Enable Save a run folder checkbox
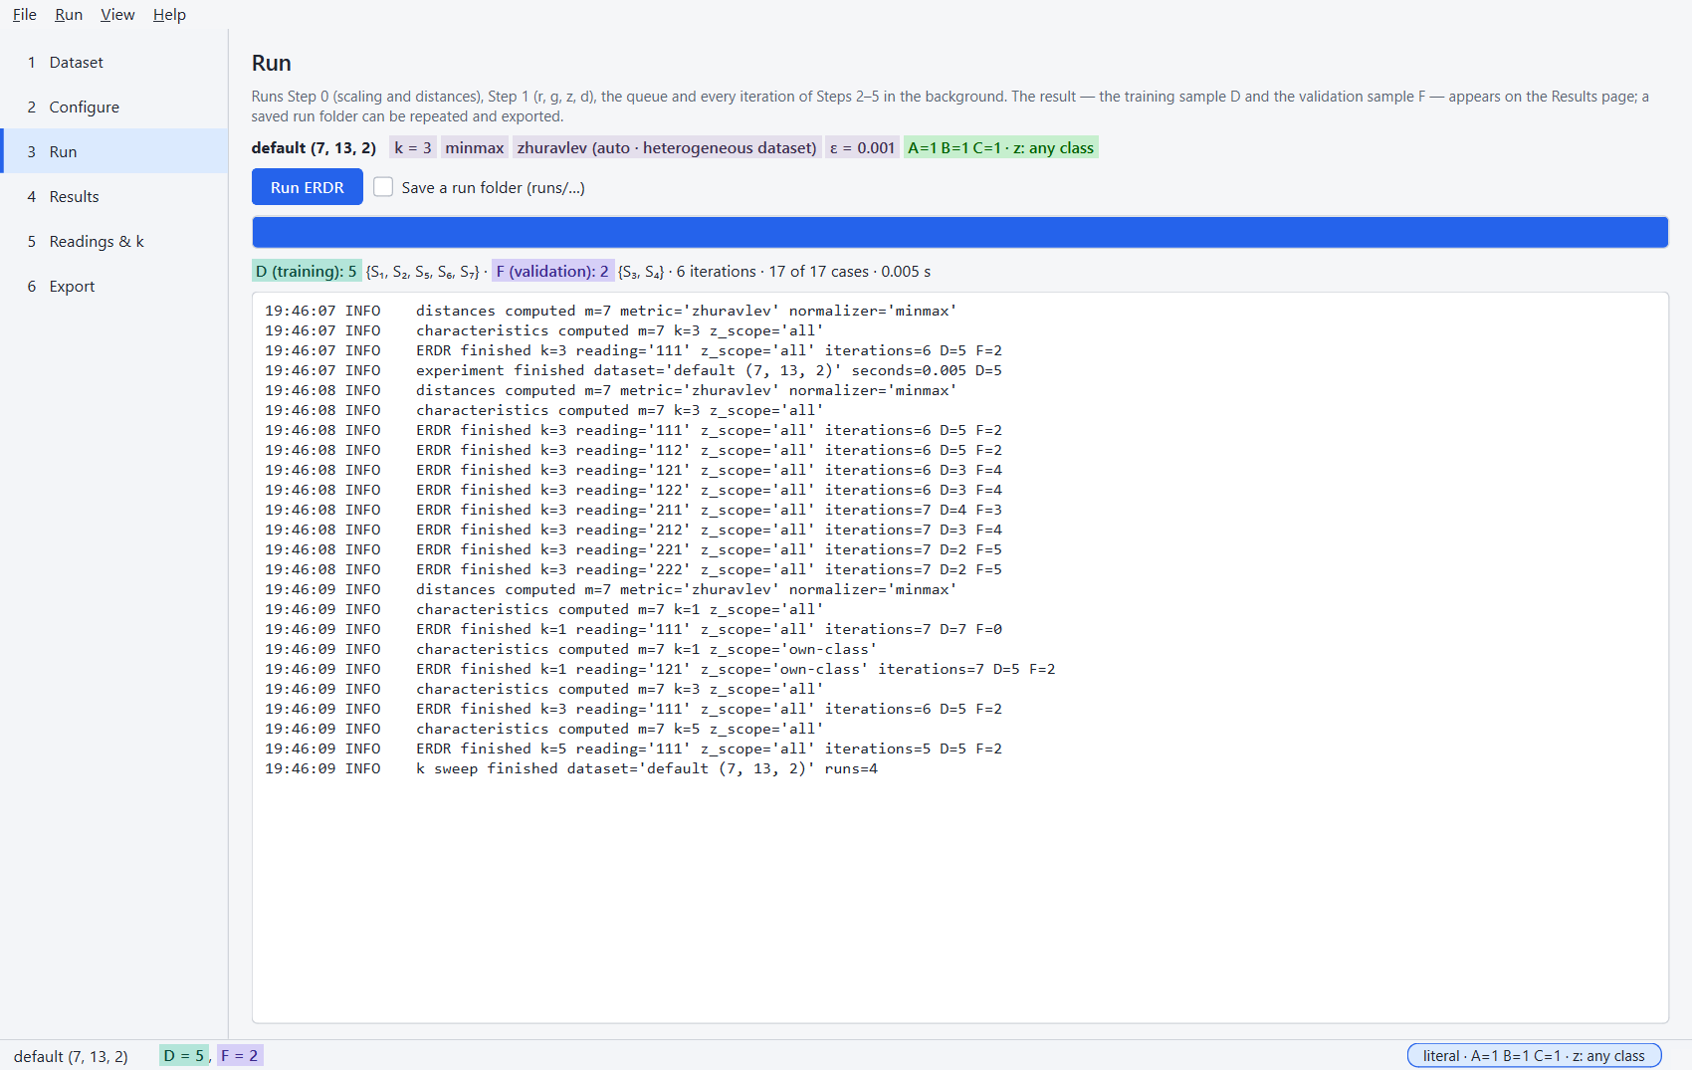Viewport: 1692px width, 1070px height. tap(383, 187)
